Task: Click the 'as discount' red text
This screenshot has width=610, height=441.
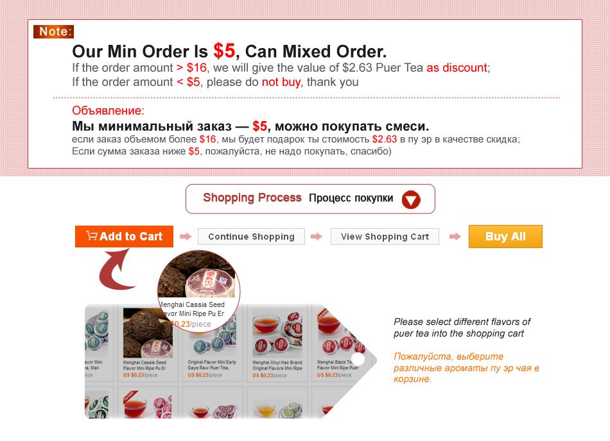Action: click(457, 67)
